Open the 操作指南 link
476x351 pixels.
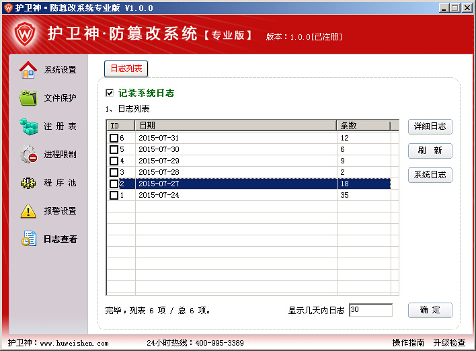point(408,343)
